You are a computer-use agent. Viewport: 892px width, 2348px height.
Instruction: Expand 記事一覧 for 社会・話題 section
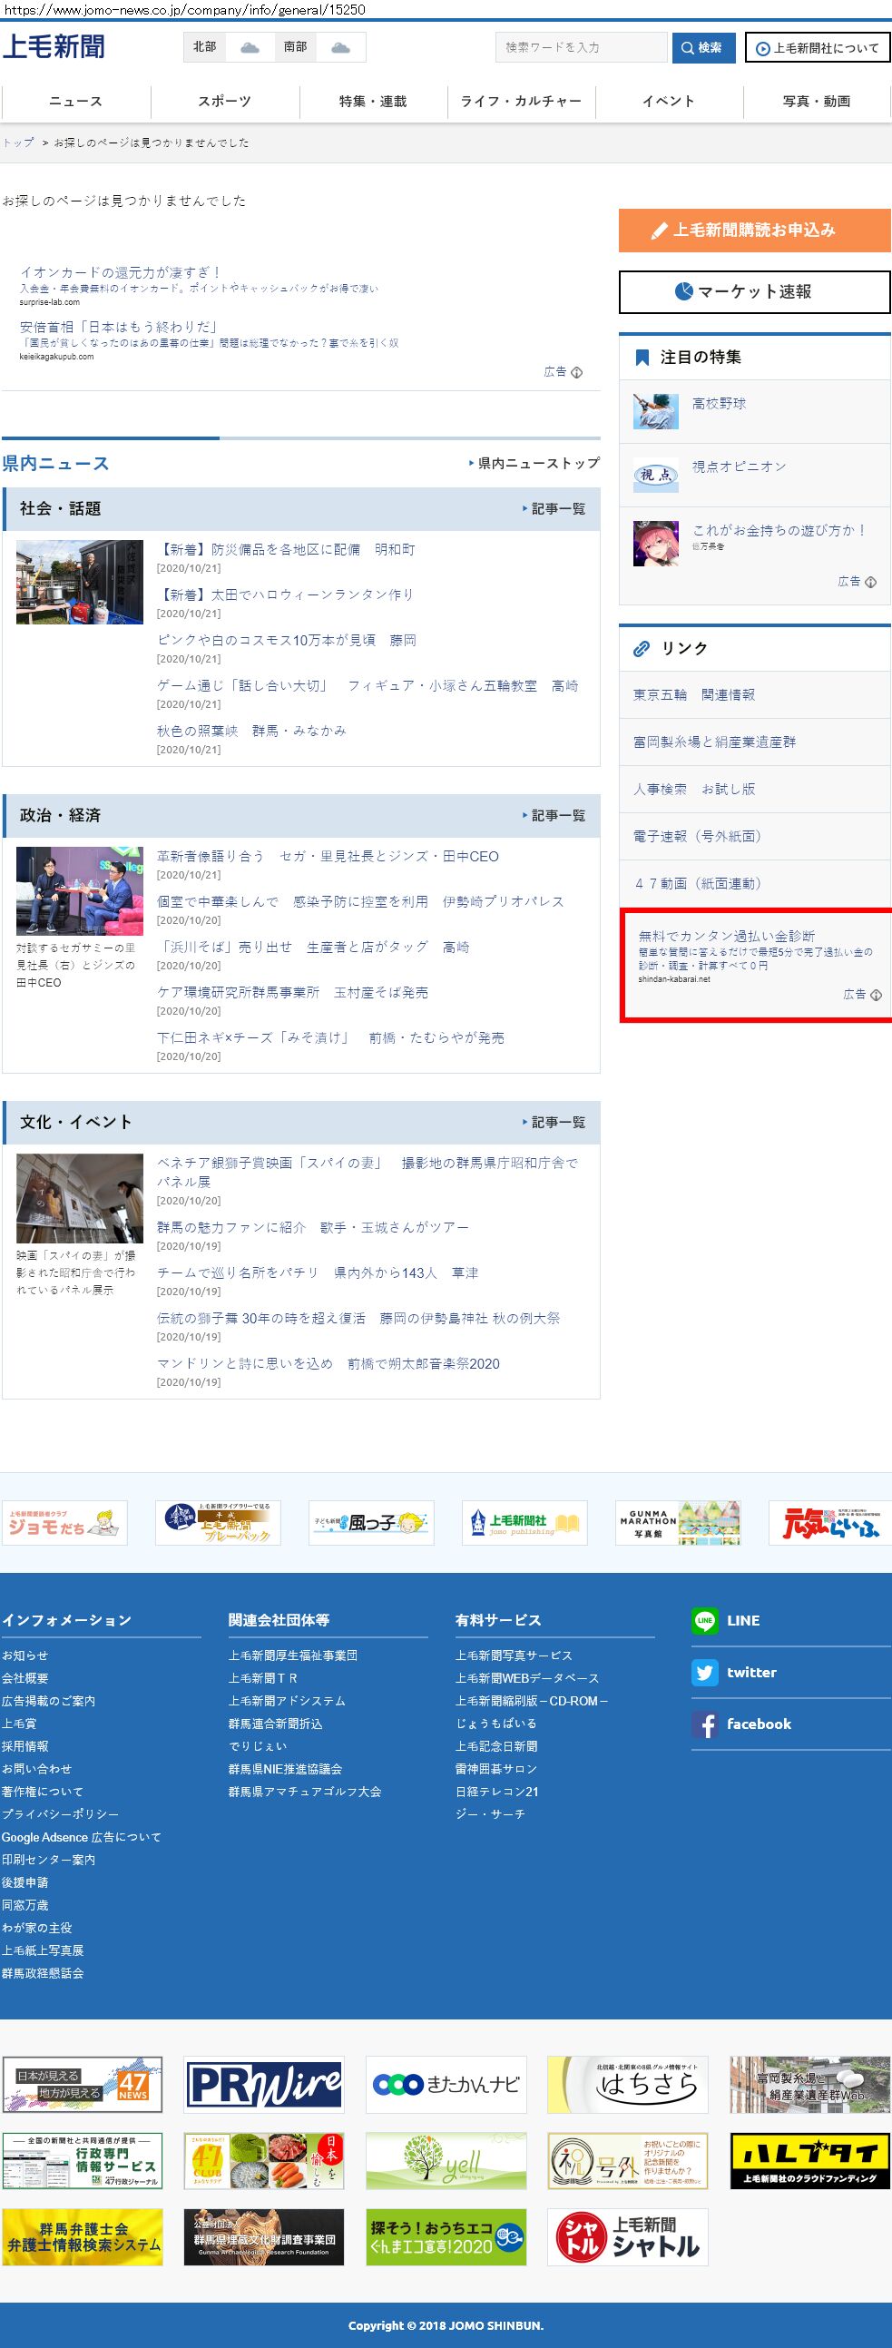pyautogui.click(x=554, y=508)
